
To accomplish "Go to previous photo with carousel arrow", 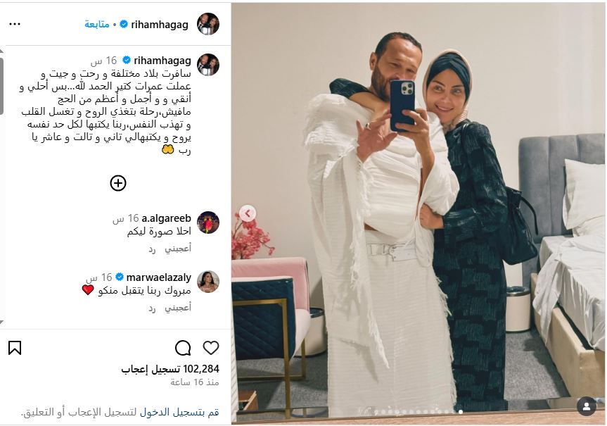I will (248, 213).
